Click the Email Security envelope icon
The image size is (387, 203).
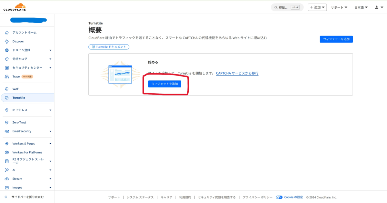(x=7, y=131)
